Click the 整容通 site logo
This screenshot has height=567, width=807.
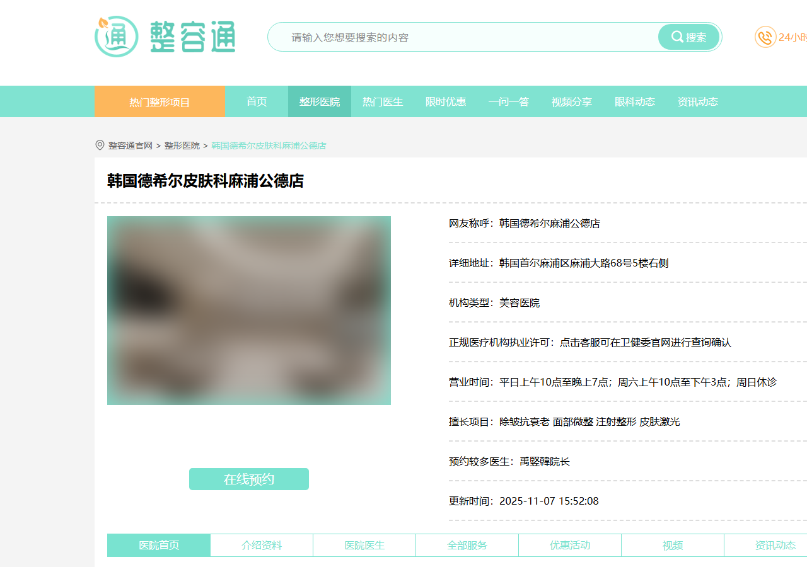[x=165, y=37]
